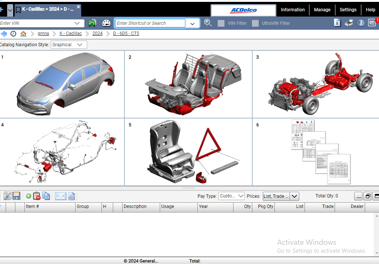This screenshot has width=379, height=264.
Task: Open the Pay Type dropdown
Action: click(x=231, y=196)
